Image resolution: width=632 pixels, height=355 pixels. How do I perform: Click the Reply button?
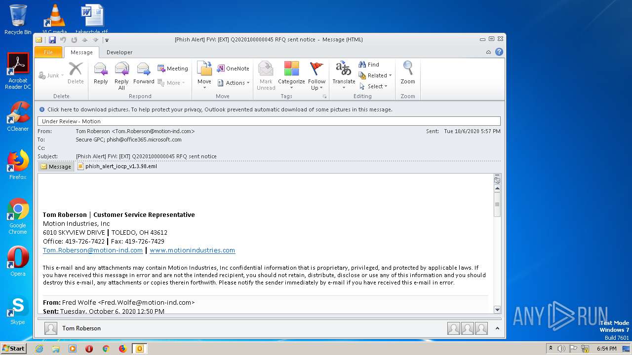[x=101, y=74]
